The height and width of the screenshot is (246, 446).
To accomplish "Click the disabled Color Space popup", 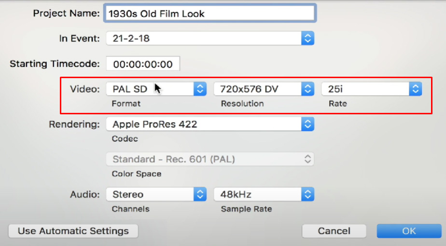I will (x=210, y=159).
